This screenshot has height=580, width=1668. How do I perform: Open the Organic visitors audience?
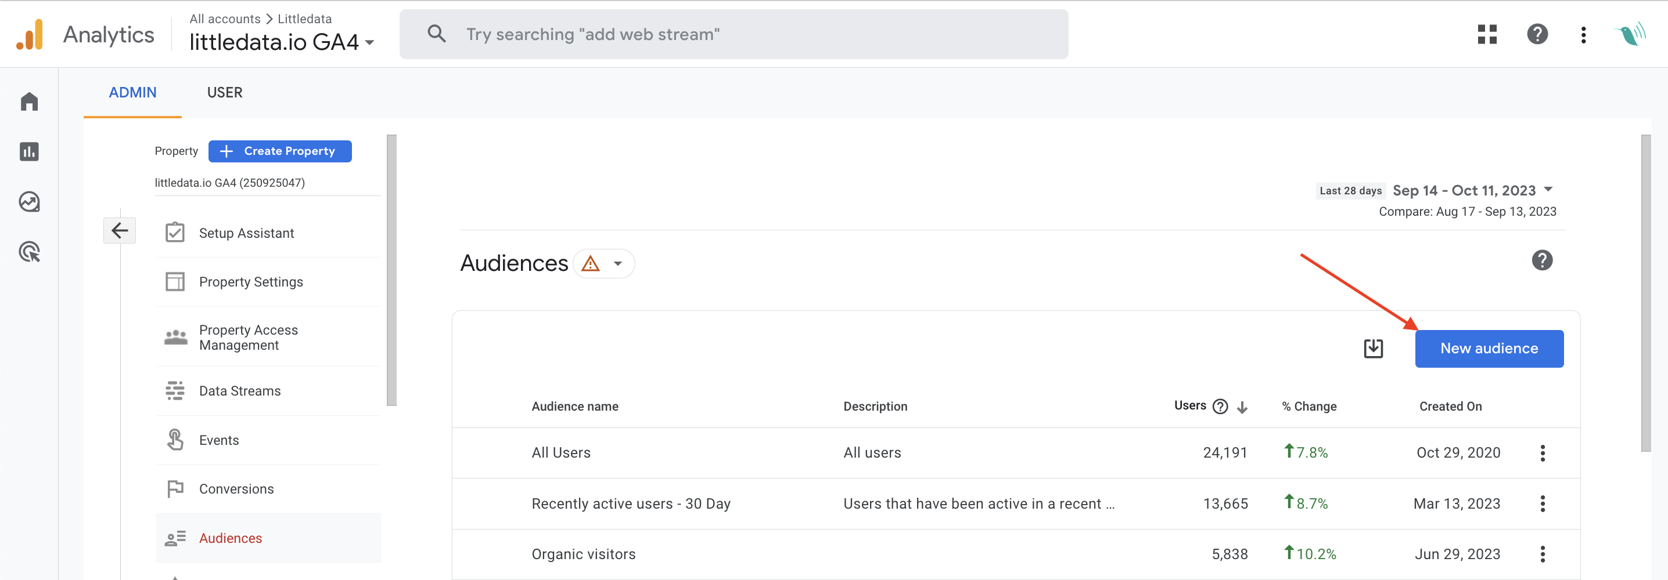(x=584, y=554)
